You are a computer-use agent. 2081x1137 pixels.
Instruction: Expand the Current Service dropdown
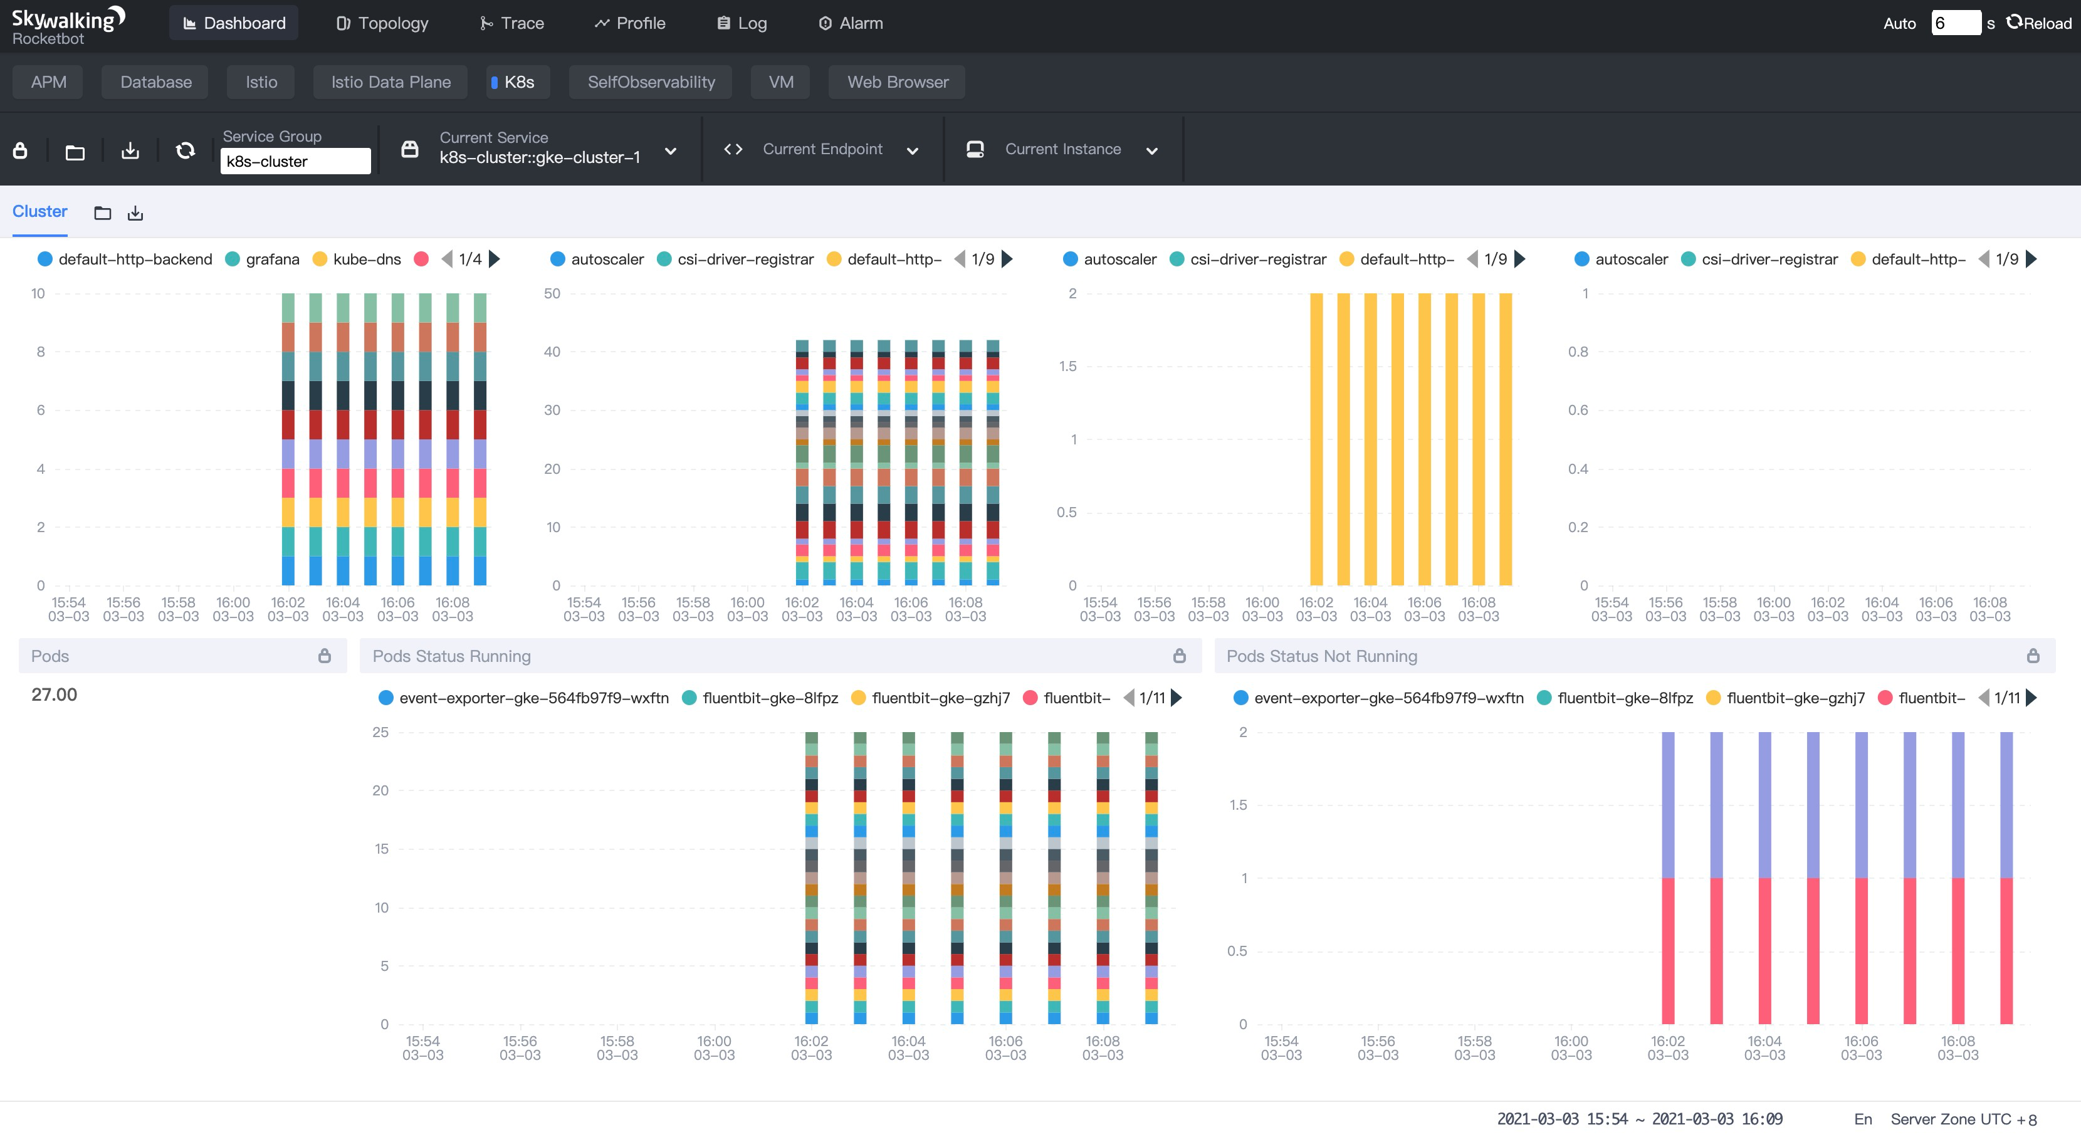[669, 150]
